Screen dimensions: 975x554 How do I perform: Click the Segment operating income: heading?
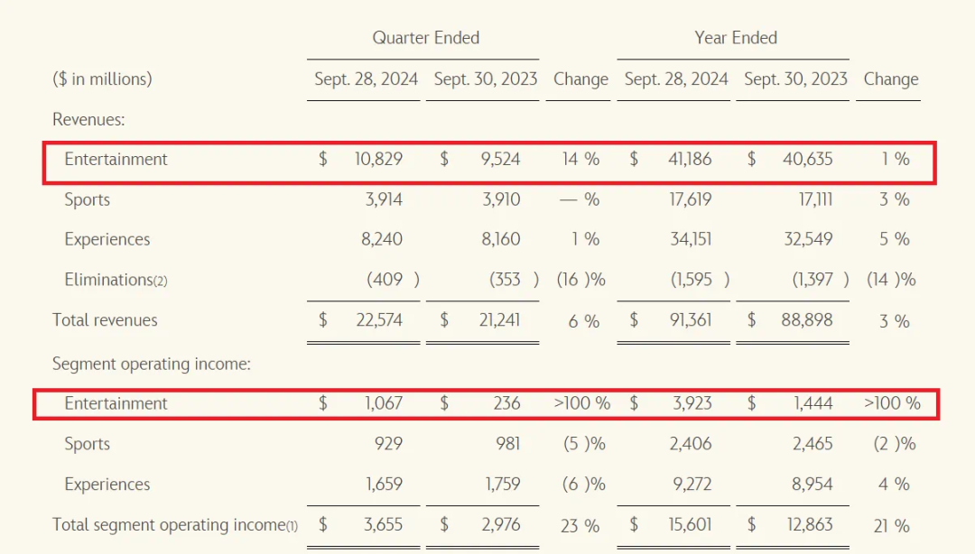[x=152, y=364]
